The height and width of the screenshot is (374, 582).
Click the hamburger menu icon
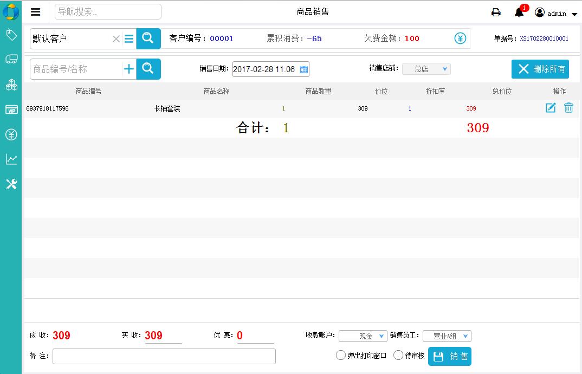point(36,12)
